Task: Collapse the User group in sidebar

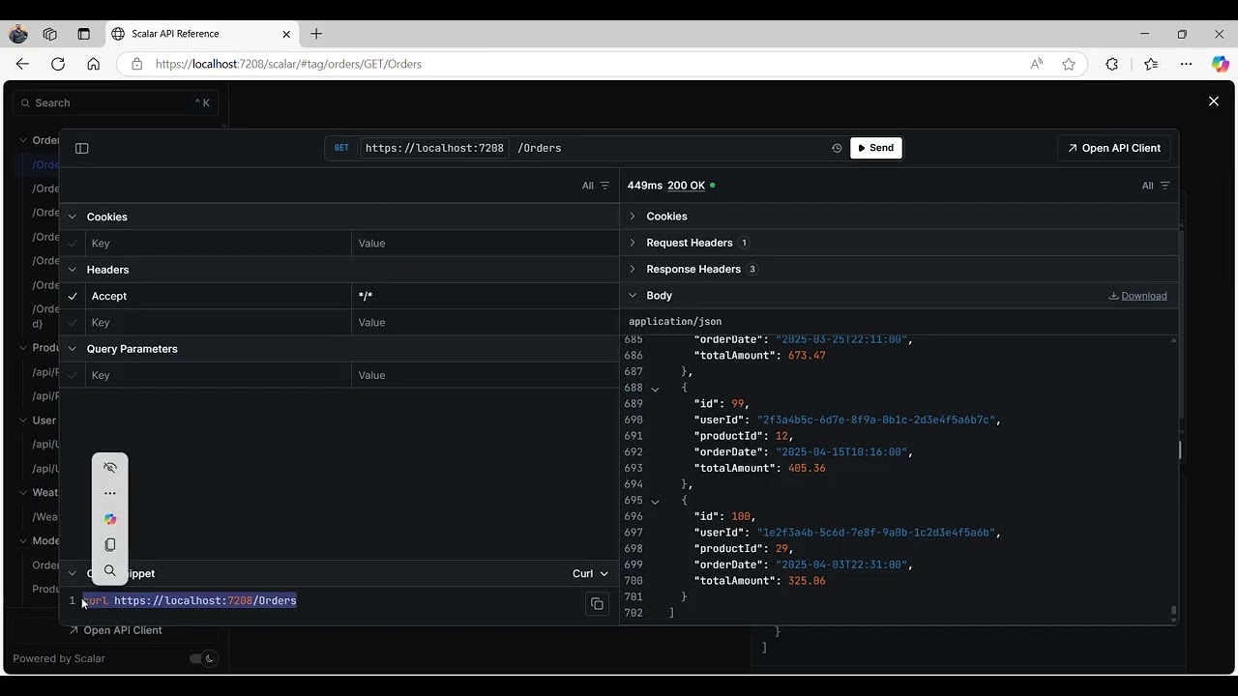Action: point(23,420)
